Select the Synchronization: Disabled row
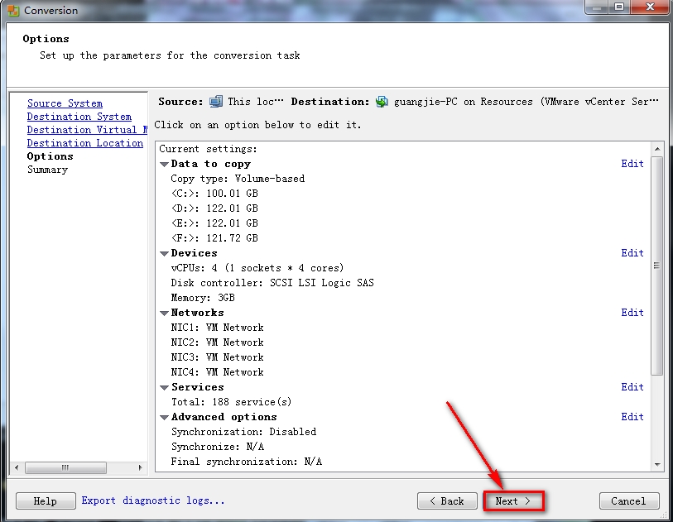Viewport: 673px width, 522px height. (244, 432)
